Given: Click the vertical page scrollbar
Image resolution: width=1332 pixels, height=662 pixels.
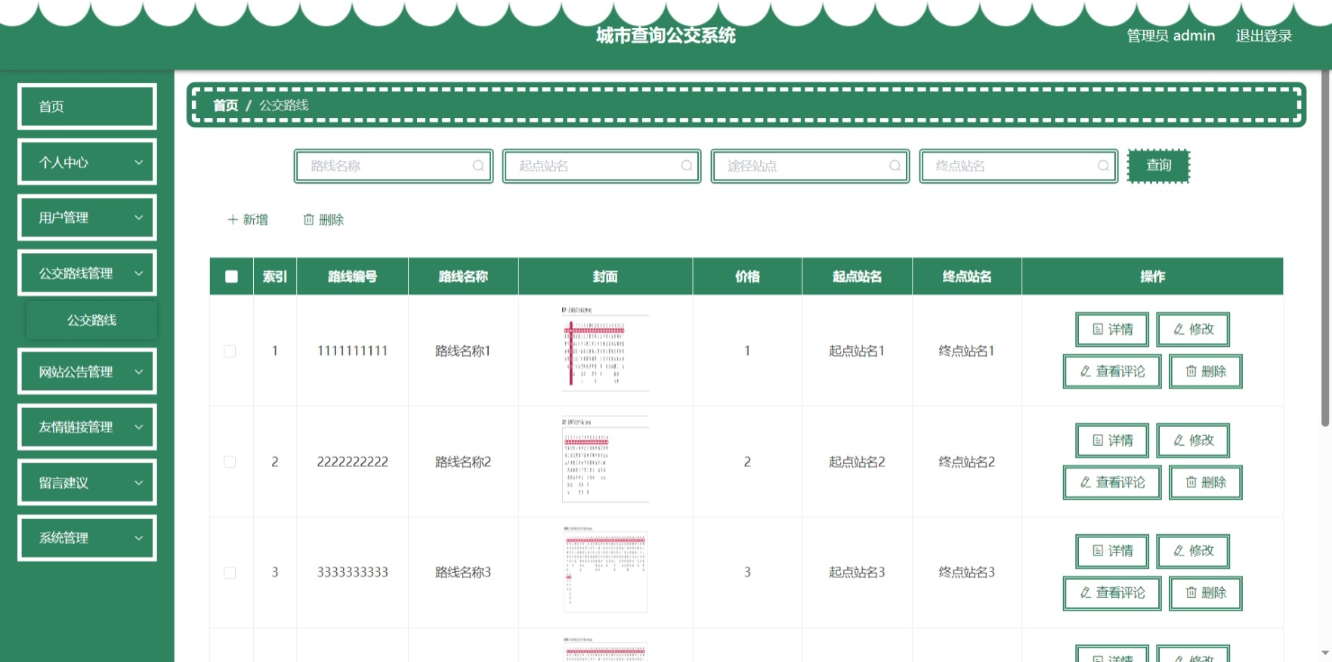Looking at the screenshot, I should coord(1325,249).
